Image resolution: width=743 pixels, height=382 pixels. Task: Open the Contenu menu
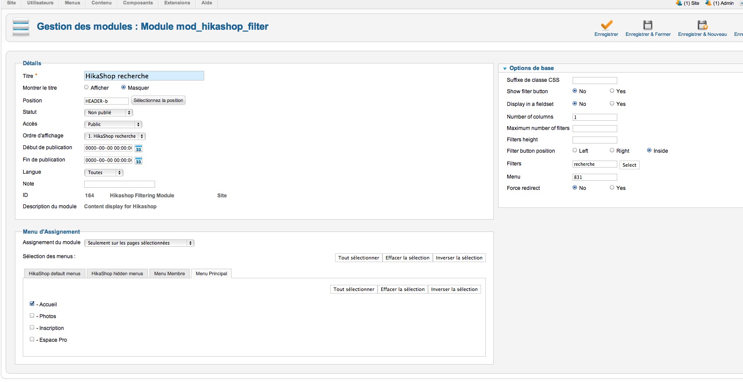click(x=102, y=3)
